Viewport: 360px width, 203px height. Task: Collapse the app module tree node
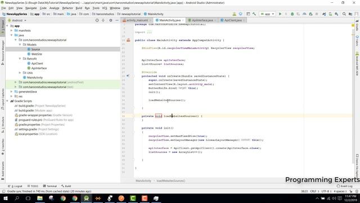tap(7, 26)
